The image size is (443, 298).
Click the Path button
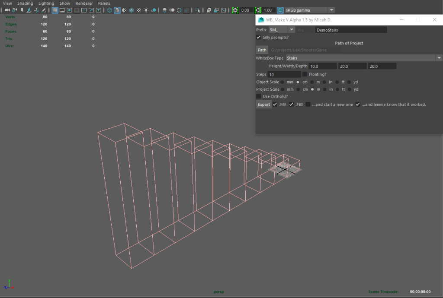pos(262,50)
